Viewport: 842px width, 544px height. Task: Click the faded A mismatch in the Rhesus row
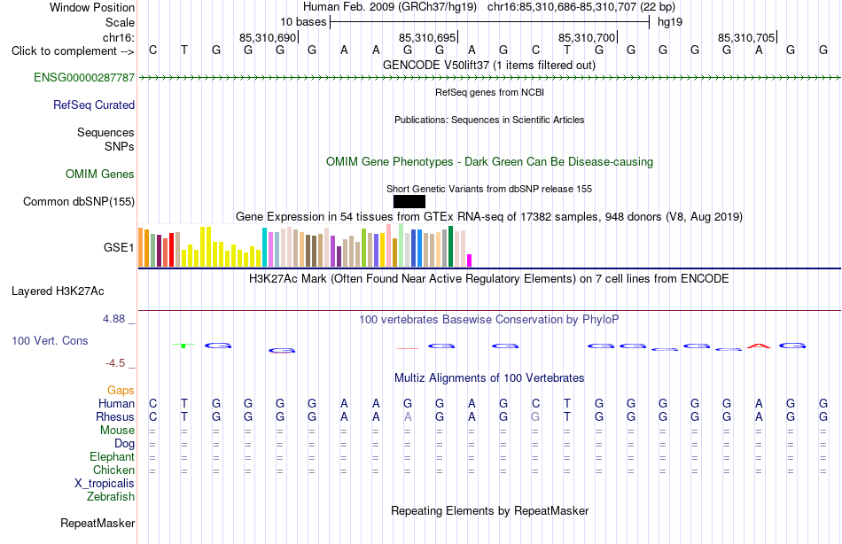[x=408, y=416]
